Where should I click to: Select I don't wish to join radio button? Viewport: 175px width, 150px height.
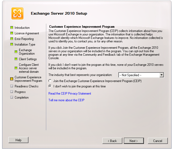pos(50,86)
